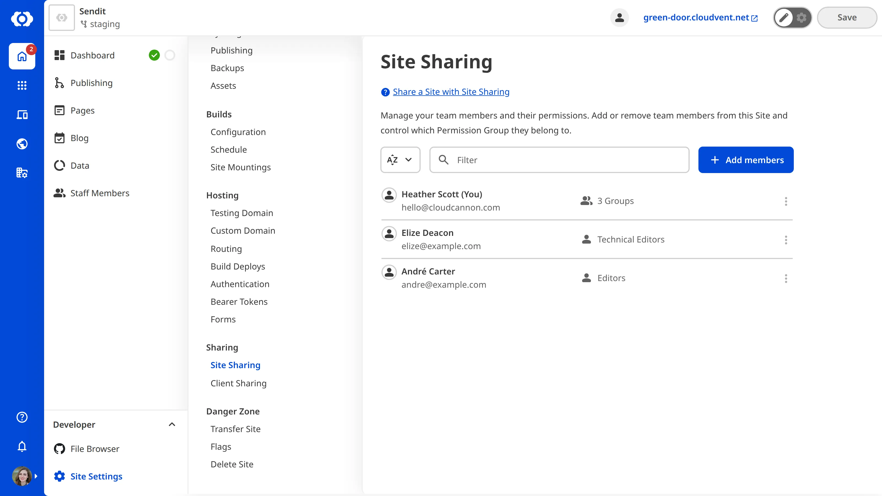The image size is (882, 496).
Task: Open the notifications bell icon
Action: coord(22,446)
